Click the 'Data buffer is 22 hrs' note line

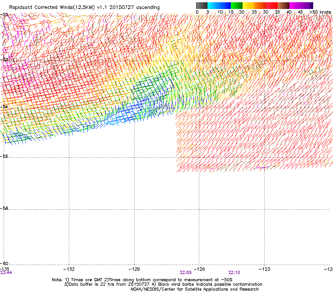point(163,284)
